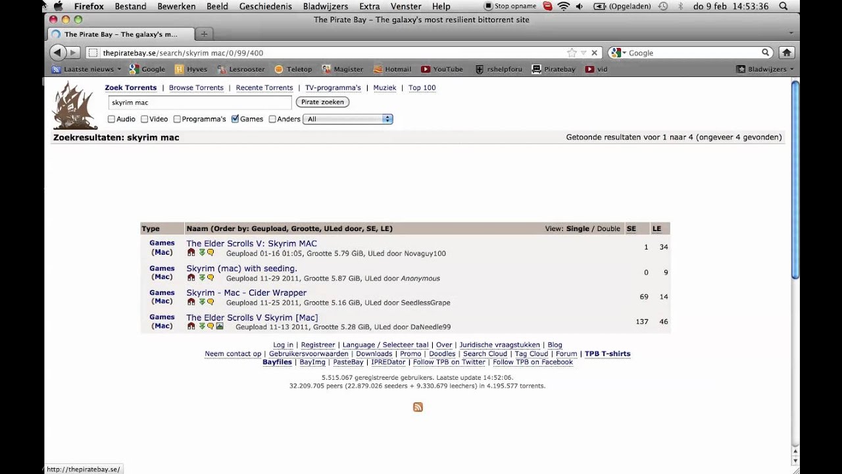842x474 pixels.
Task: Open the Apple menu
Action: tap(58, 6)
